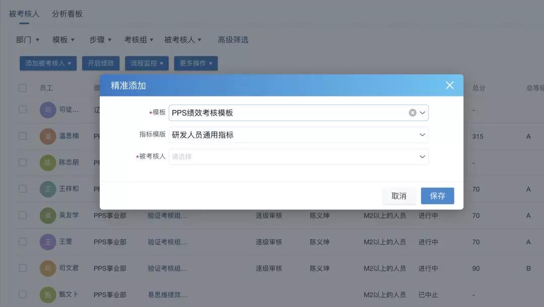This screenshot has width=544, height=307.
Task: Switch to the 被考核人 tab
Action: [x=25, y=14]
